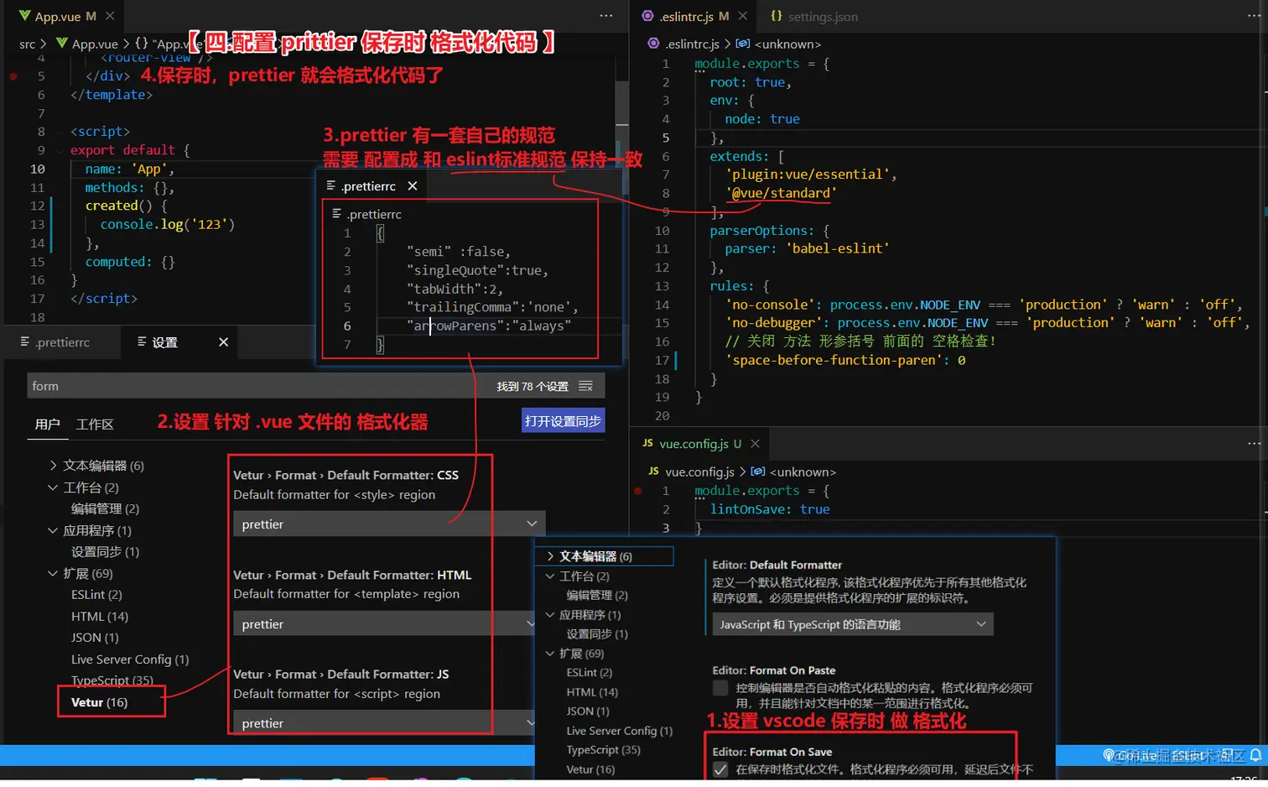Image resolution: width=1268 pixels, height=787 pixels.
Task: Open Vetur JS default formatter dropdown
Action: coord(383,723)
